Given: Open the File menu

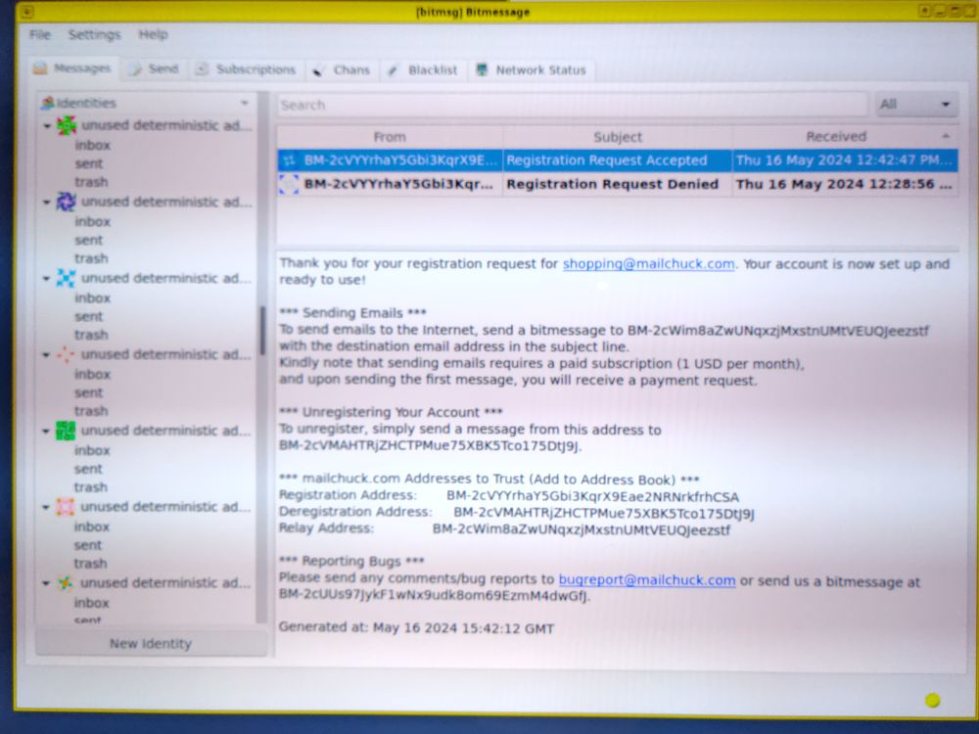Looking at the screenshot, I should pos(40,35).
